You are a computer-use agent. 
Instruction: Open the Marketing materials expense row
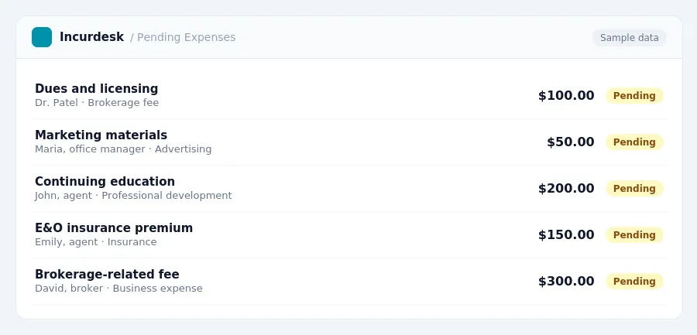click(349, 142)
